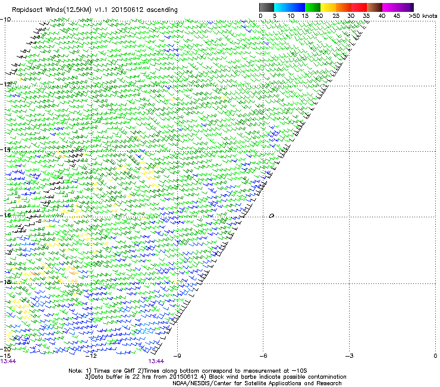This screenshot has width=440, height=387.
Task: Click the 'Times are GMT' note line
Action: (x=188, y=371)
